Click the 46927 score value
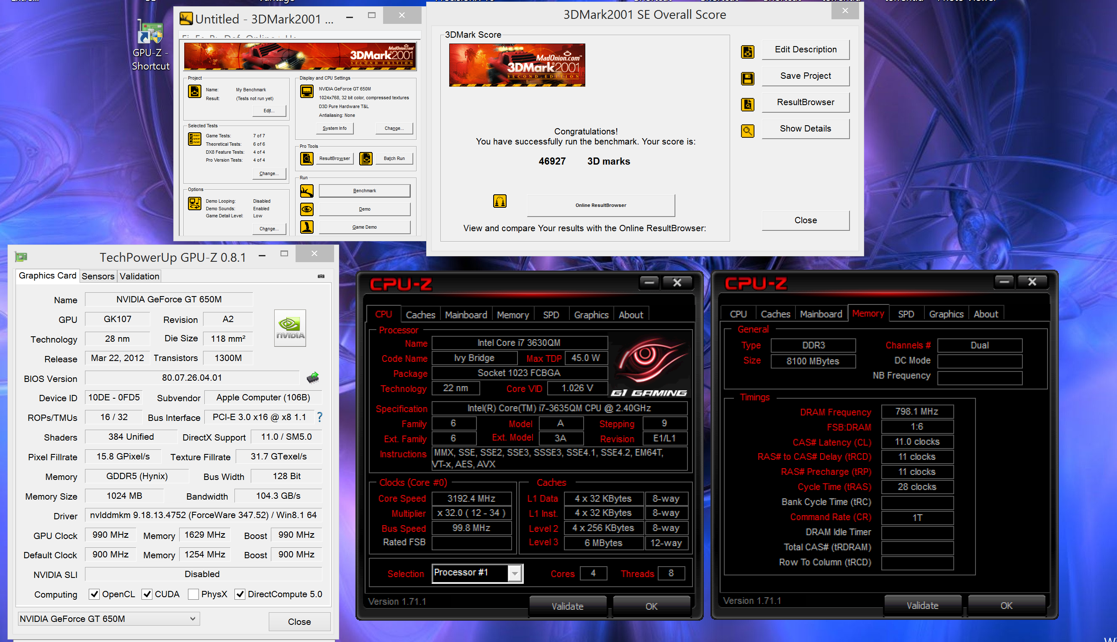Image resolution: width=1117 pixels, height=642 pixels. pyautogui.click(x=552, y=161)
